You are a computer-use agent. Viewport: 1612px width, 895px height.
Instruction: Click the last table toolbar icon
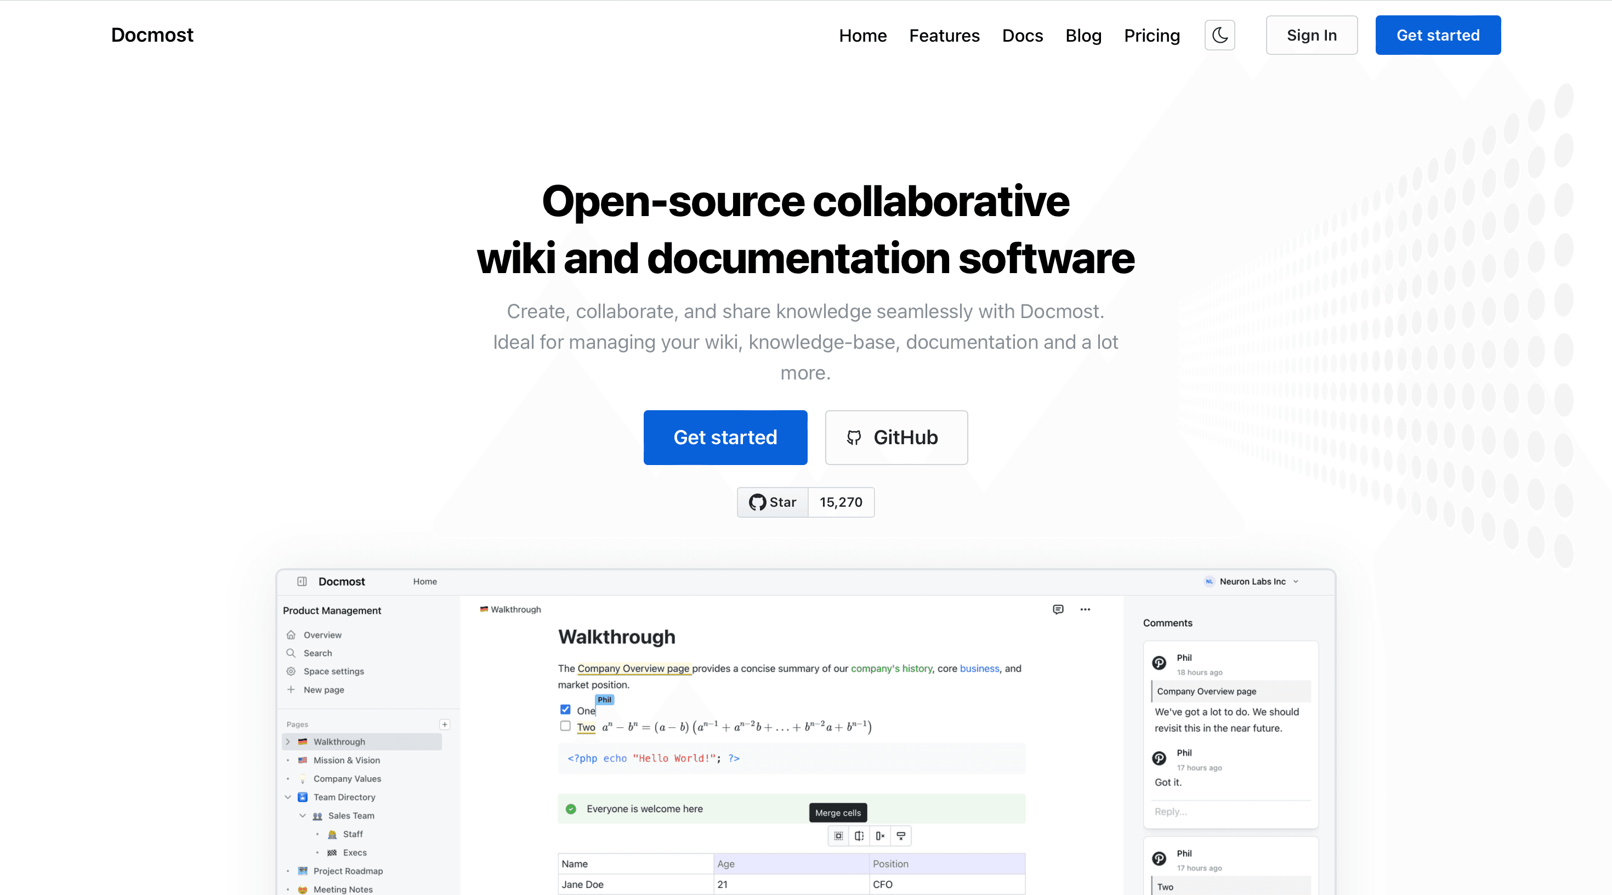(x=900, y=836)
